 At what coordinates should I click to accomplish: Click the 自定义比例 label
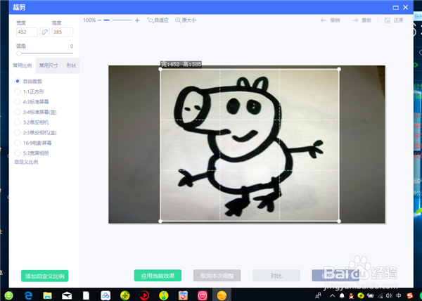click(x=27, y=162)
